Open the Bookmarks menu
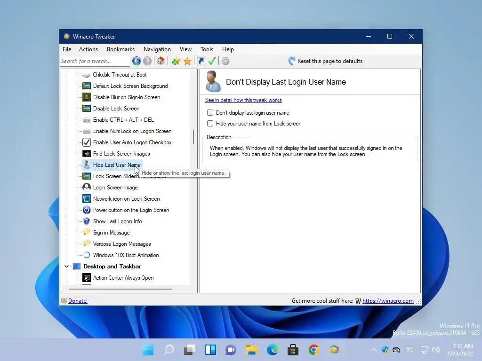This screenshot has height=361, width=482. 121,49
